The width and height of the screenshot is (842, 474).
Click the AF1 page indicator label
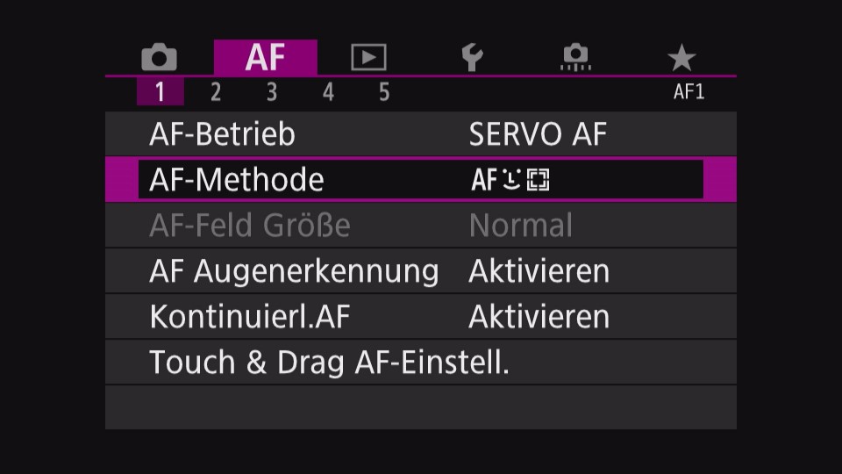pos(689,92)
